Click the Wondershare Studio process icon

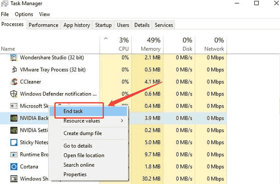pos(14,57)
